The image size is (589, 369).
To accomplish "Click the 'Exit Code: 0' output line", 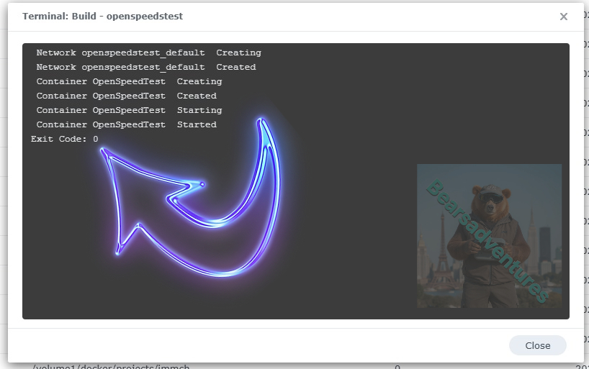I will pos(65,139).
